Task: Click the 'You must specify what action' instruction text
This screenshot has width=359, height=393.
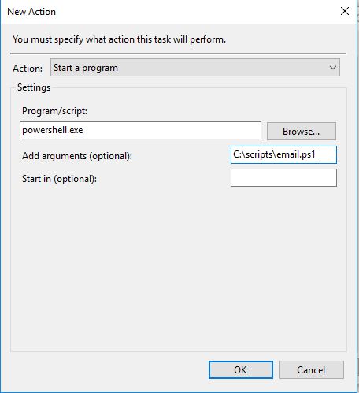Action: (x=119, y=39)
